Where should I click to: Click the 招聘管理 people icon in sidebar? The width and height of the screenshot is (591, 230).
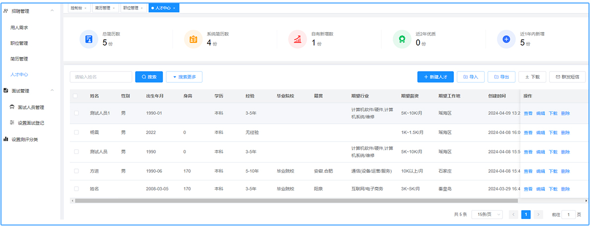coord(5,11)
